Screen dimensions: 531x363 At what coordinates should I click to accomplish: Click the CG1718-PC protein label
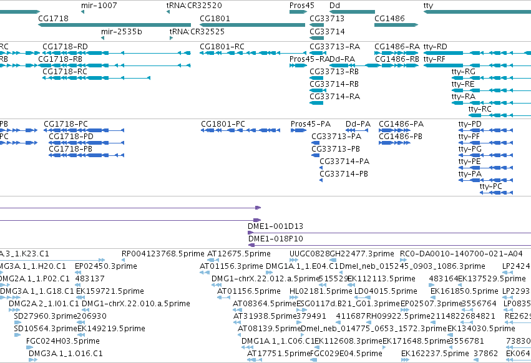coord(66,124)
